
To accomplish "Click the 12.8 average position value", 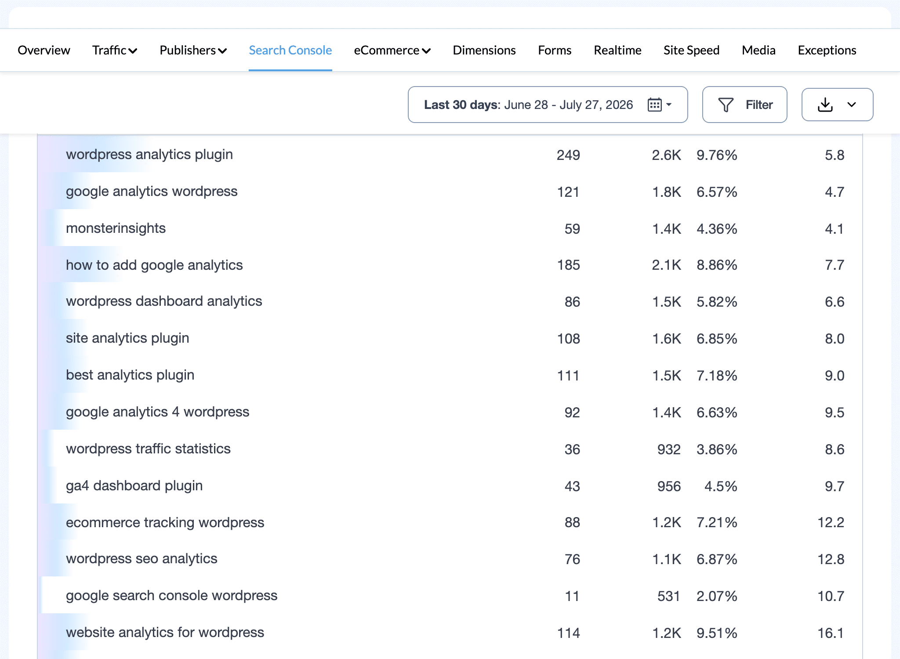I will (831, 559).
